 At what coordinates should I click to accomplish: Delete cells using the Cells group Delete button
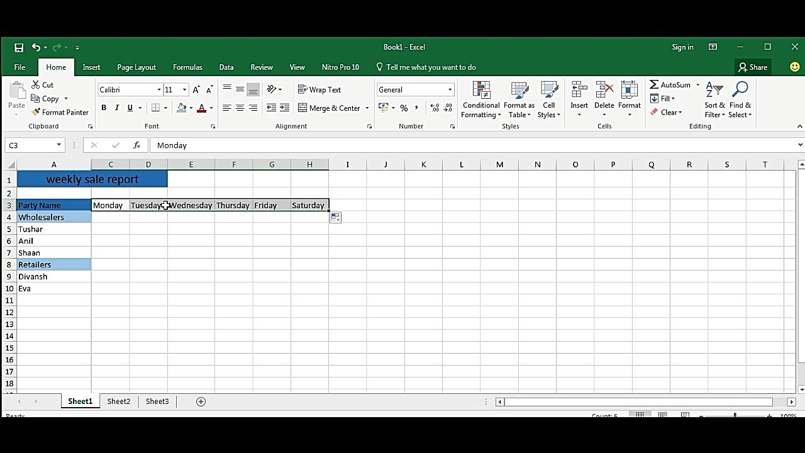tap(604, 99)
